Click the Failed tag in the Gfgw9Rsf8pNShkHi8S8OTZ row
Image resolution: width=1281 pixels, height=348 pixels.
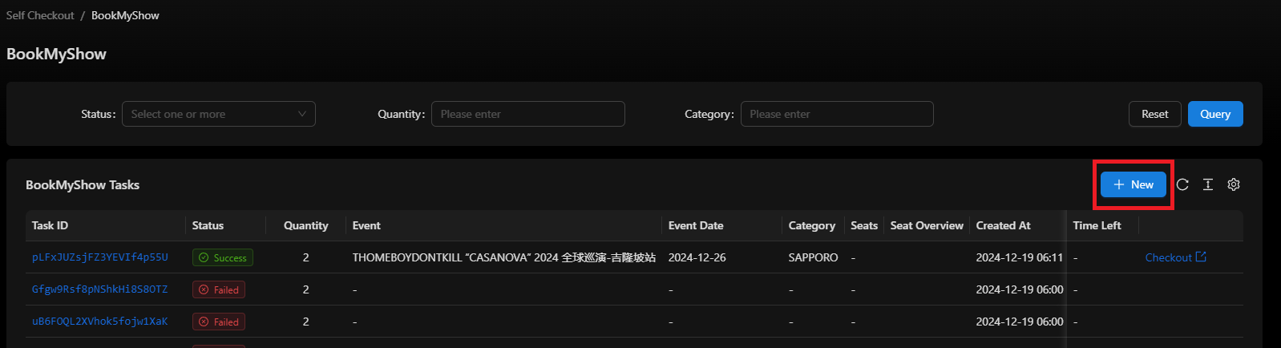pyautogui.click(x=219, y=289)
